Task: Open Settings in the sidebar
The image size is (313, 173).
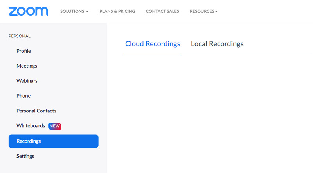Action: point(25,156)
